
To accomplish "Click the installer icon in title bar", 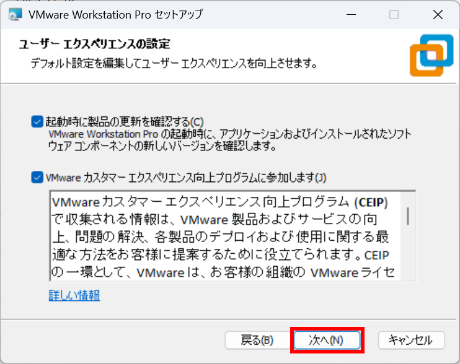I will pos(15,14).
